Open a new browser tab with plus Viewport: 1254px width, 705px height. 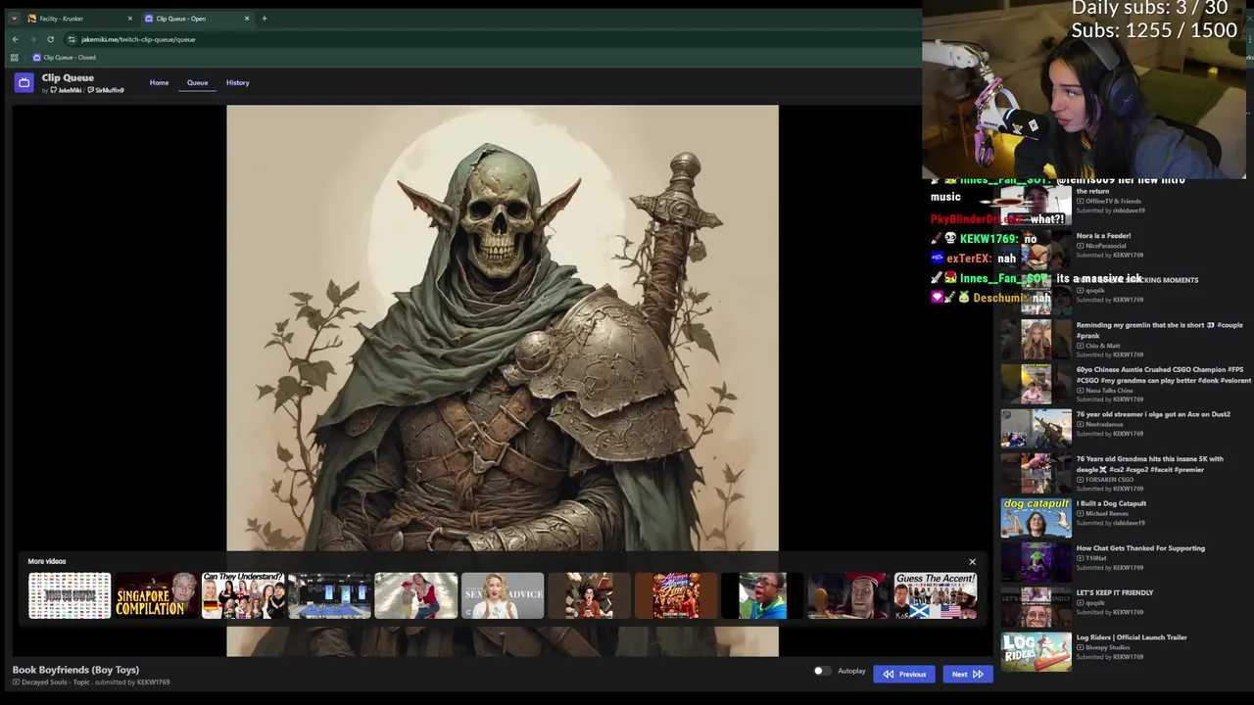coord(264,19)
